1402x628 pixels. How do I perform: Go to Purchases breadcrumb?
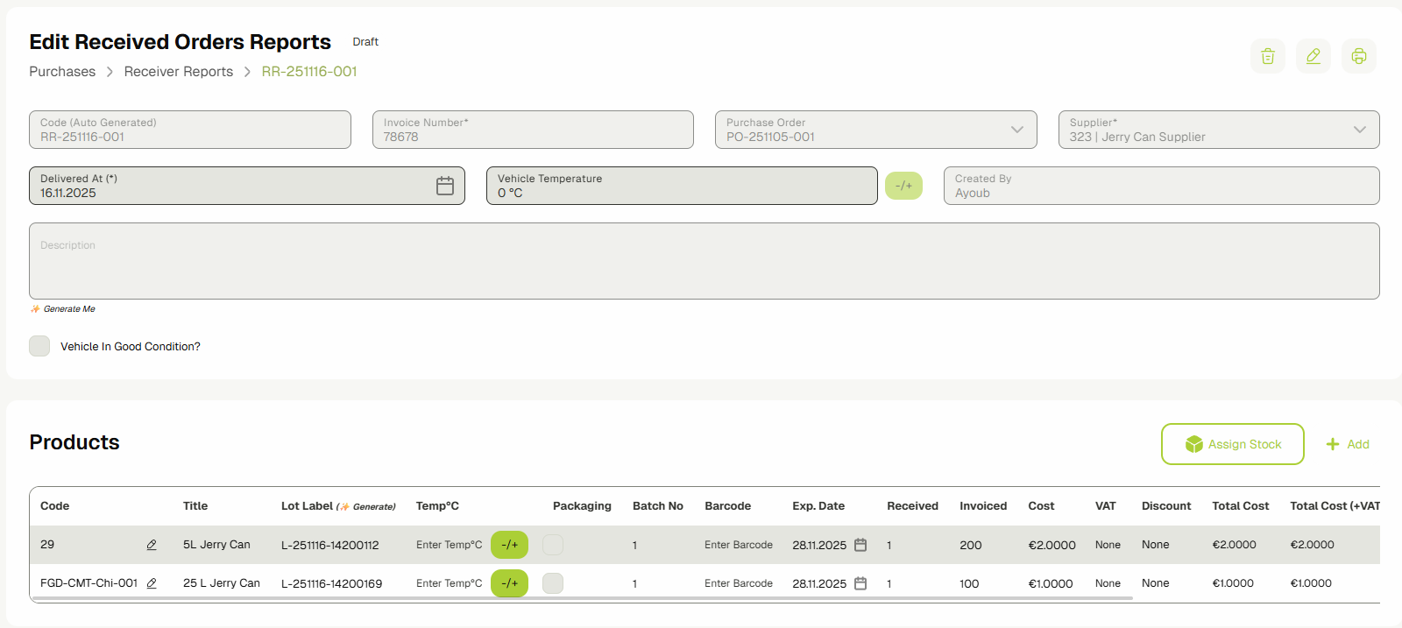click(62, 72)
